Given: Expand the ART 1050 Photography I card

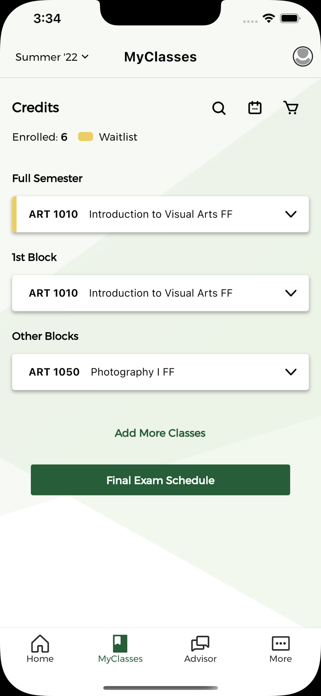Looking at the screenshot, I should coord(291,372).
